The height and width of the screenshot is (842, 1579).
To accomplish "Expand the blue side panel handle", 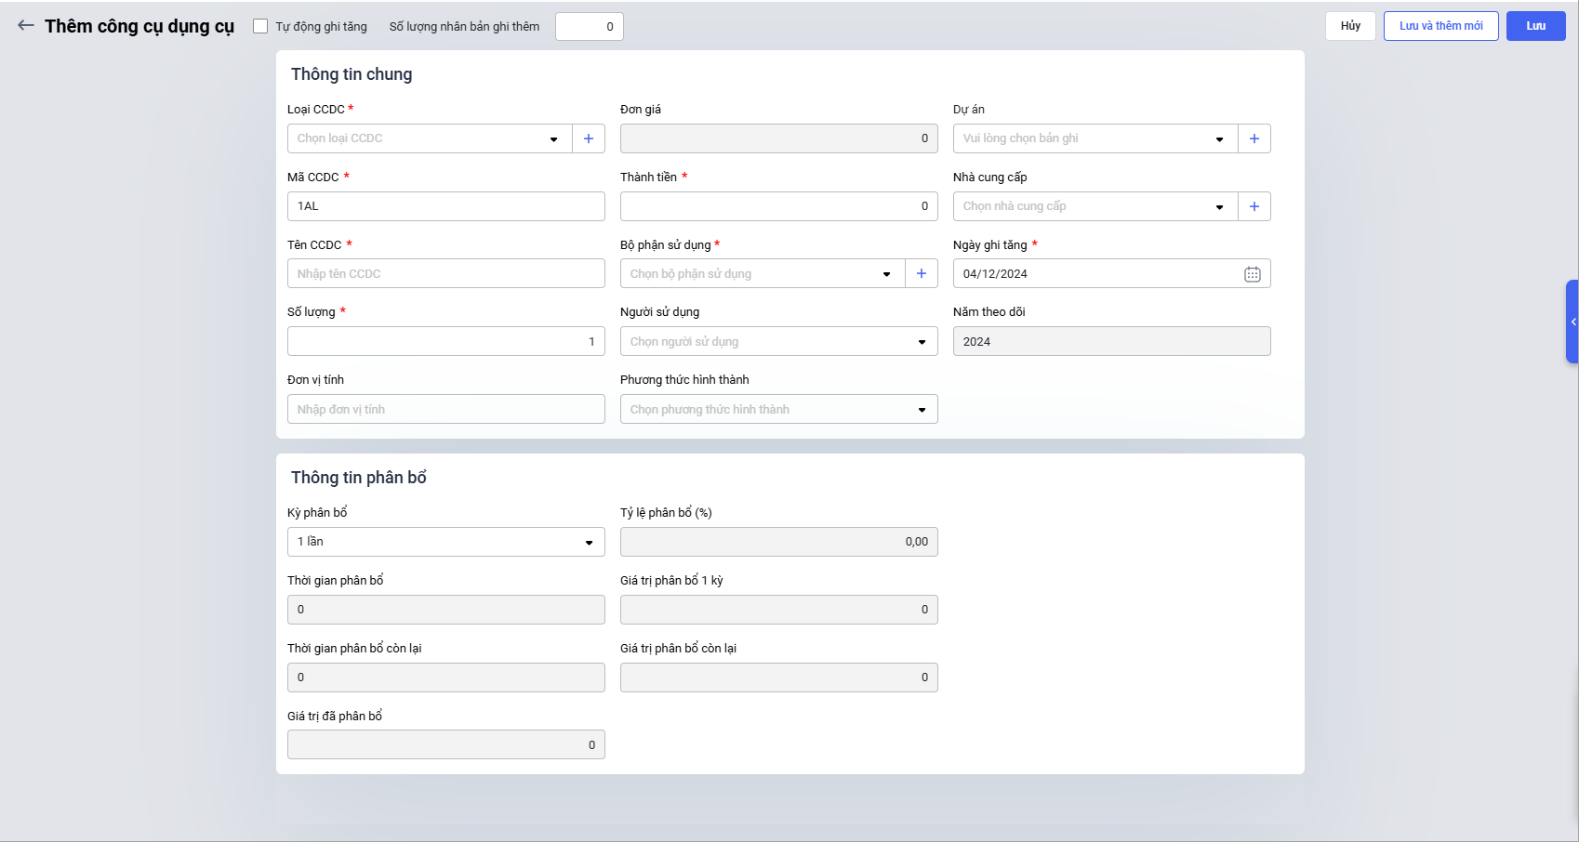I will pos(1572,322).
